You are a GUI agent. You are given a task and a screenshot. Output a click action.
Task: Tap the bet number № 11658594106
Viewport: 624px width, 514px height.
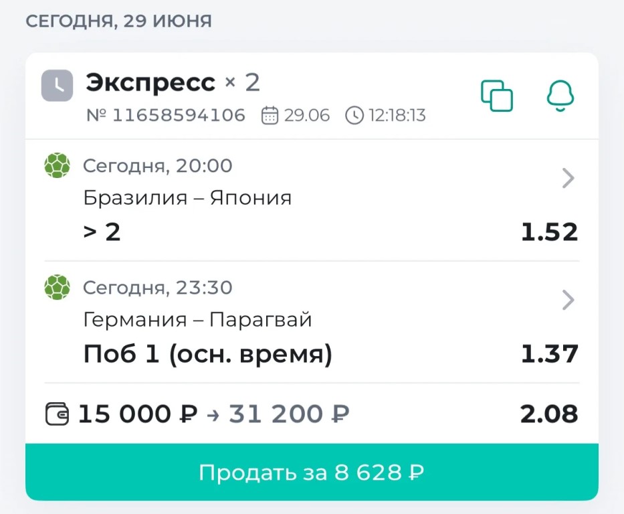(166, 116)
